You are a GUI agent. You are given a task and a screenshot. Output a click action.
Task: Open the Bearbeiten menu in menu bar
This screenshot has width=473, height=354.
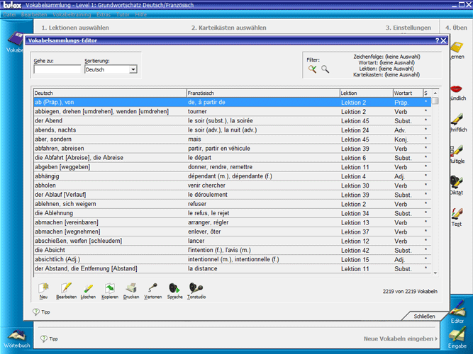coord(34,14)
